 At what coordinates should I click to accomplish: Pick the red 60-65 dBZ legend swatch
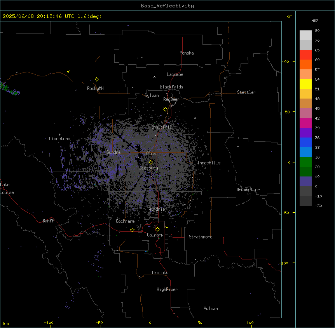point(305,55)
